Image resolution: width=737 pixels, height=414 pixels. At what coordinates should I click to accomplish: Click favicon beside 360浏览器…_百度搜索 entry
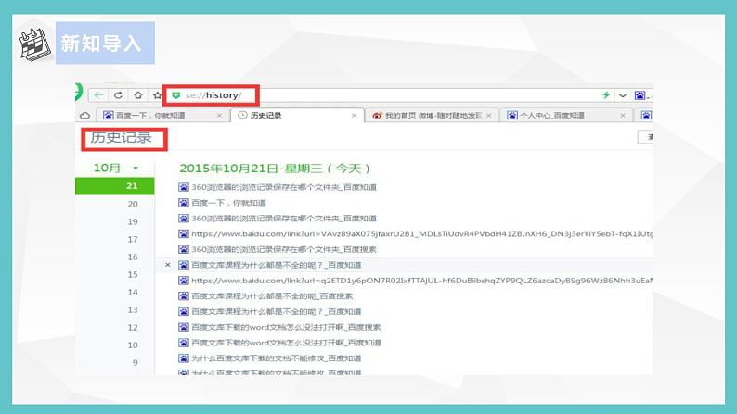pos(183,249)
